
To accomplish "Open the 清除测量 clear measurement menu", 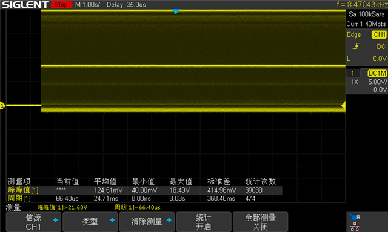I will (x=147, y=222).
